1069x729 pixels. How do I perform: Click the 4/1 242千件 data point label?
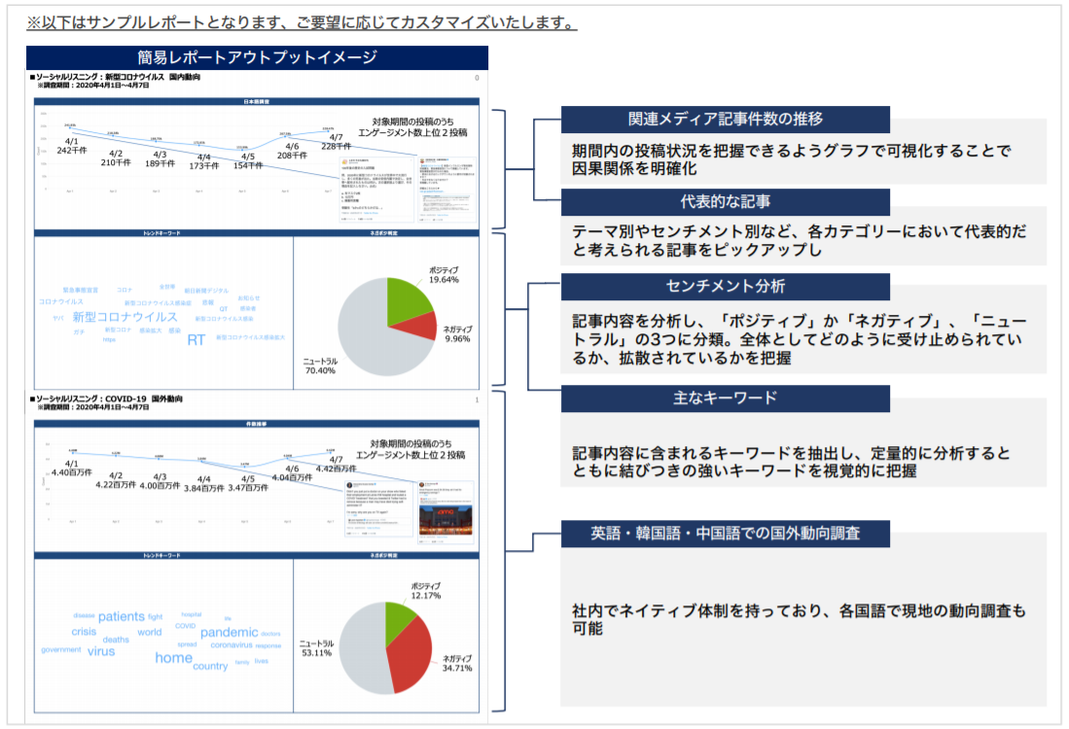point(72,146)
